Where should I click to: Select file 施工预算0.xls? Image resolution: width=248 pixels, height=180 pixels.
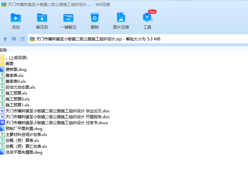click(15, 99)
